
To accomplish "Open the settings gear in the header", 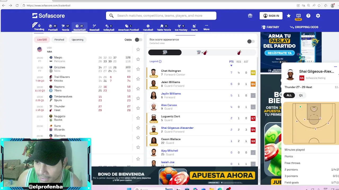I will (x=318, y=16).
